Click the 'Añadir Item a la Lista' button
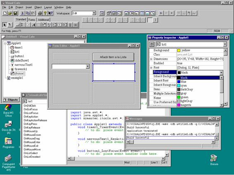234x175 pixels. (x=113, y=57)
